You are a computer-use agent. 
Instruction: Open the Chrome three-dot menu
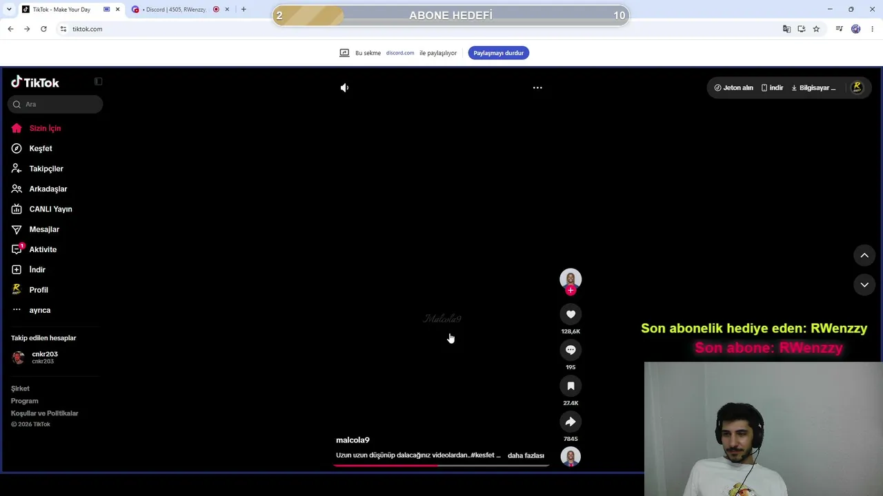pyautogui.click(x=873, y=29)
